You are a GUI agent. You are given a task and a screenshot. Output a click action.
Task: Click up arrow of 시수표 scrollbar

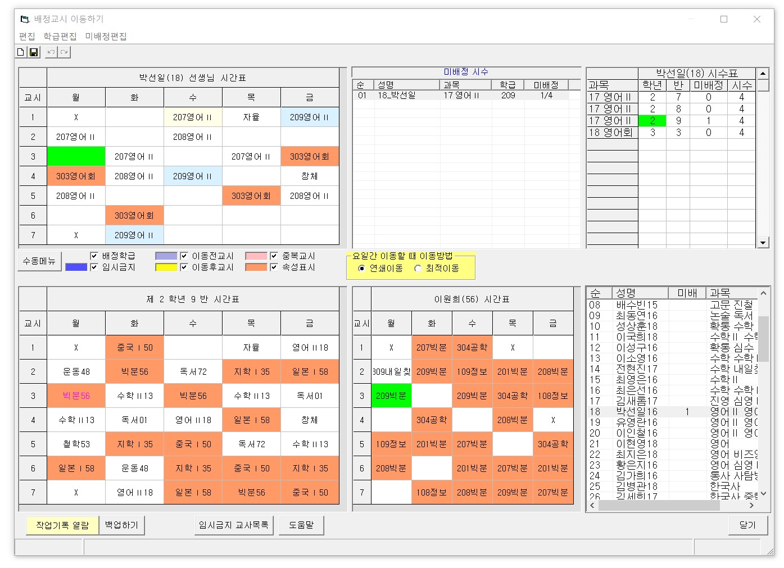[763, 74]
